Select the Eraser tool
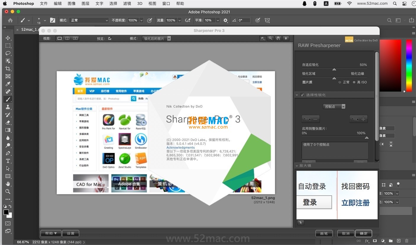 pyautogui.click(x=8, y=122)
